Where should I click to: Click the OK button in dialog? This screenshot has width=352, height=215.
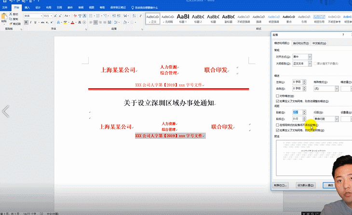329,186
